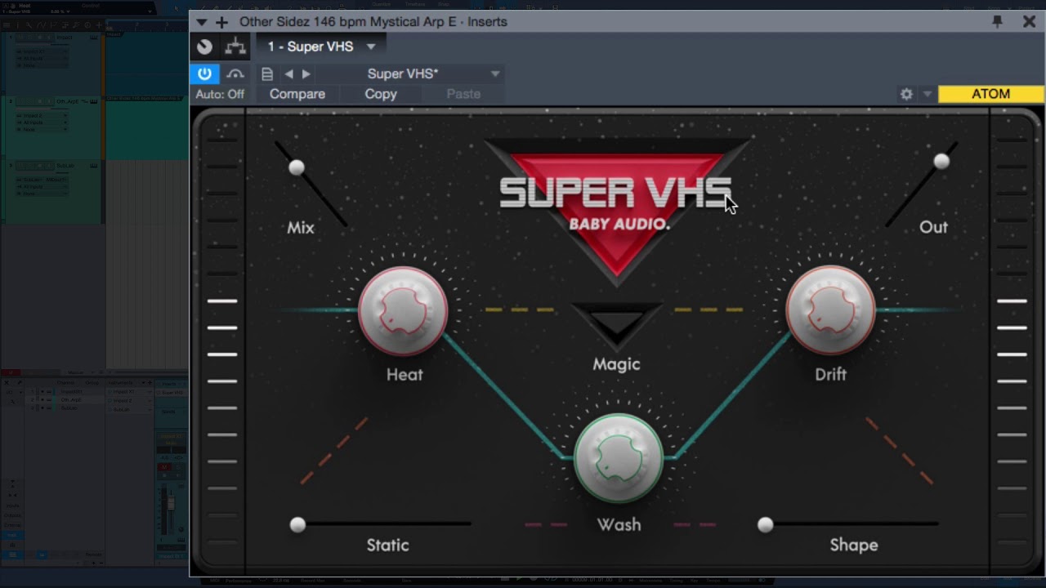This screenshot has height=588, width=1046.
Task: Click the Static slider handle
Action: [297, 524]
